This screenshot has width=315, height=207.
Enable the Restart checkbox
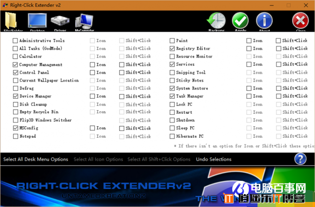point(172,112)
